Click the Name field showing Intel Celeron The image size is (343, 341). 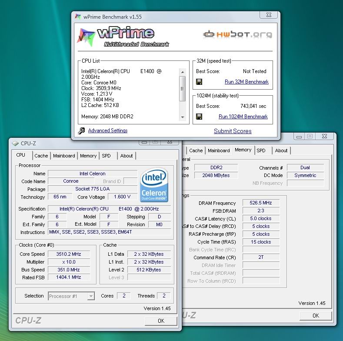(93, 174)
